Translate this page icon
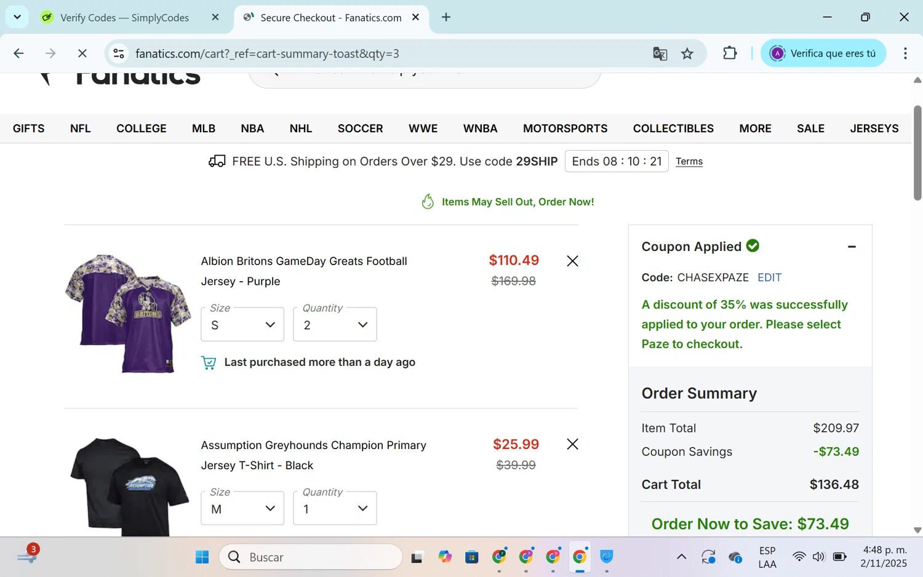The width and height of the screenshot is (923, 577). (660, 54)
